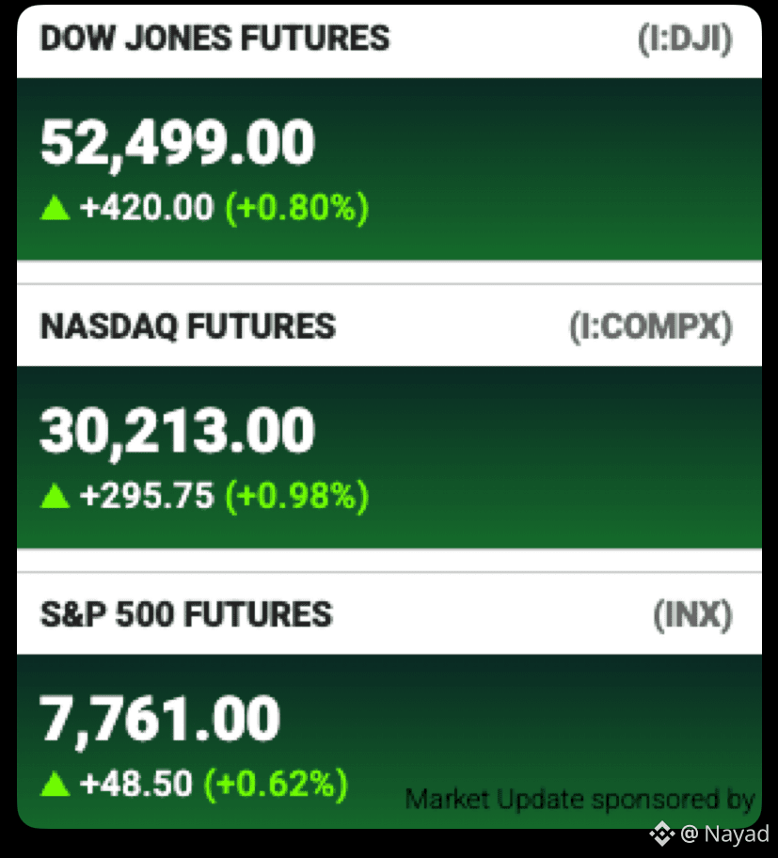
Task: Click the Dow Jones green up-triangle icon
Action: click(x=56, y=209)
